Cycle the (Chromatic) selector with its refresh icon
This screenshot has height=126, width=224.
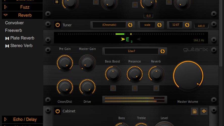(130, 25)
